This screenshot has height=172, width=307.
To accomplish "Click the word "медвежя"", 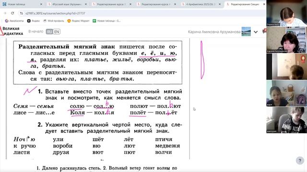I will pos(167,146).
